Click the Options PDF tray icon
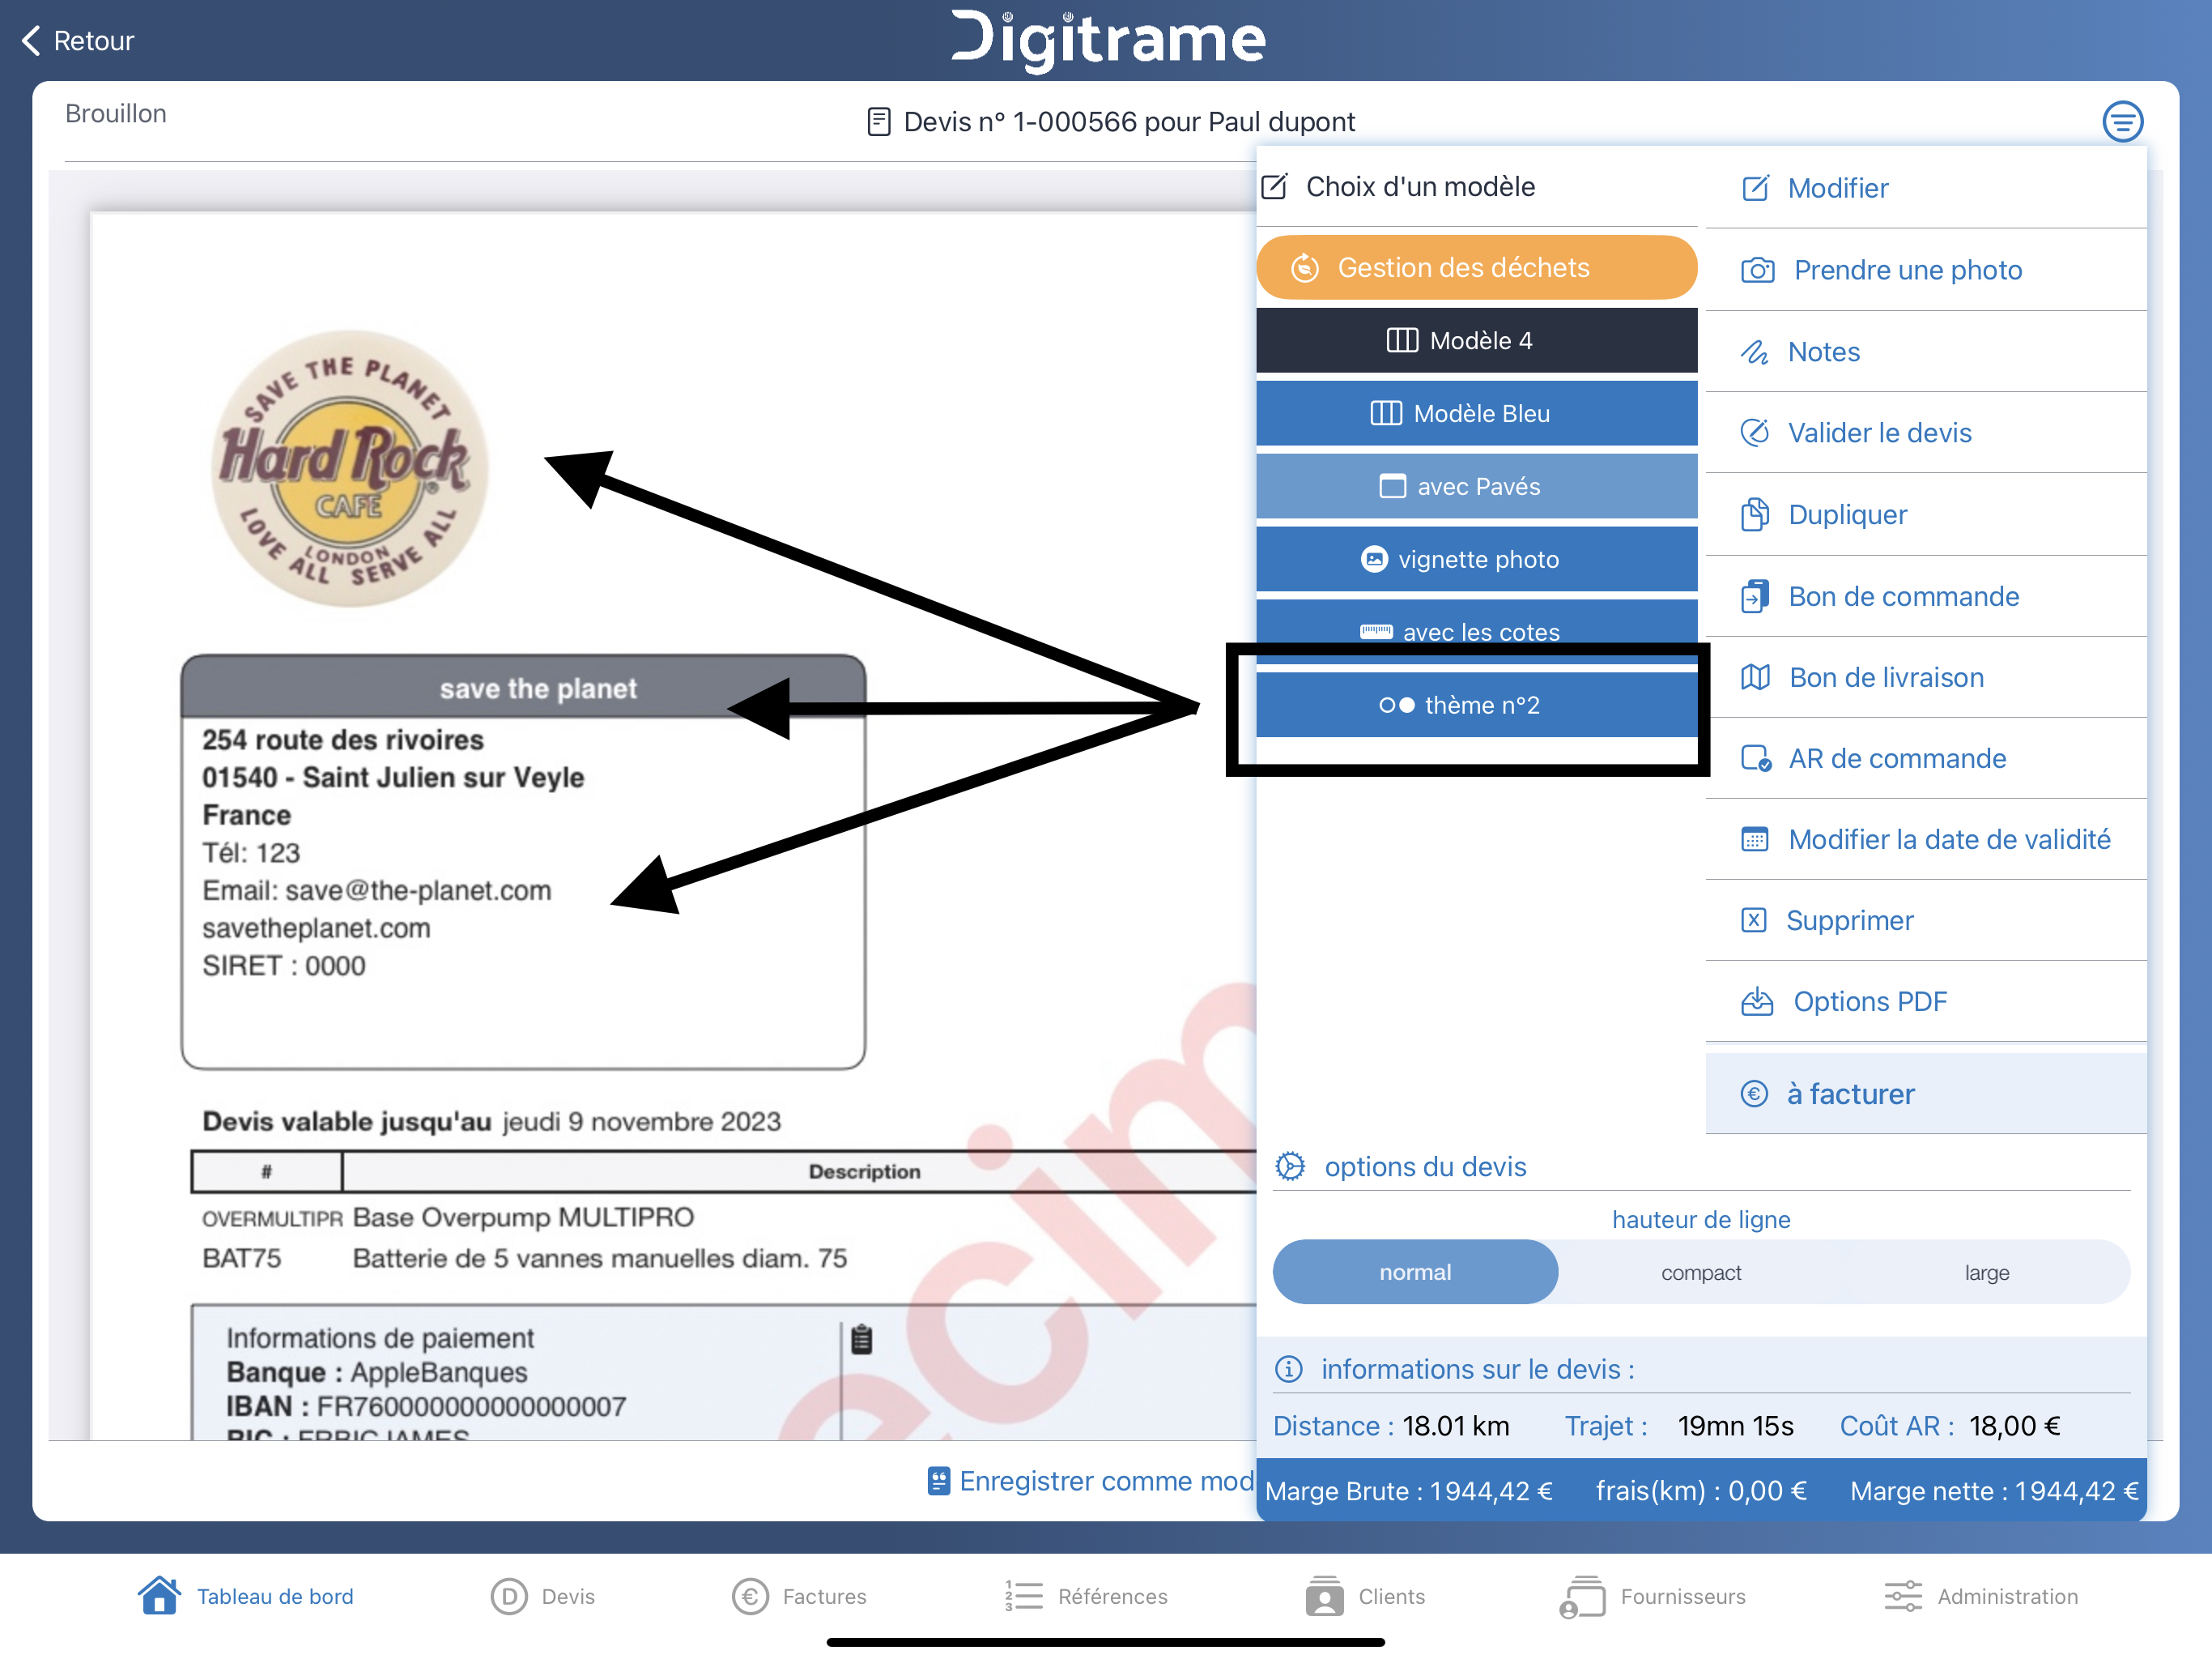The image size is (2212, 1659). click(1757, 1001)
